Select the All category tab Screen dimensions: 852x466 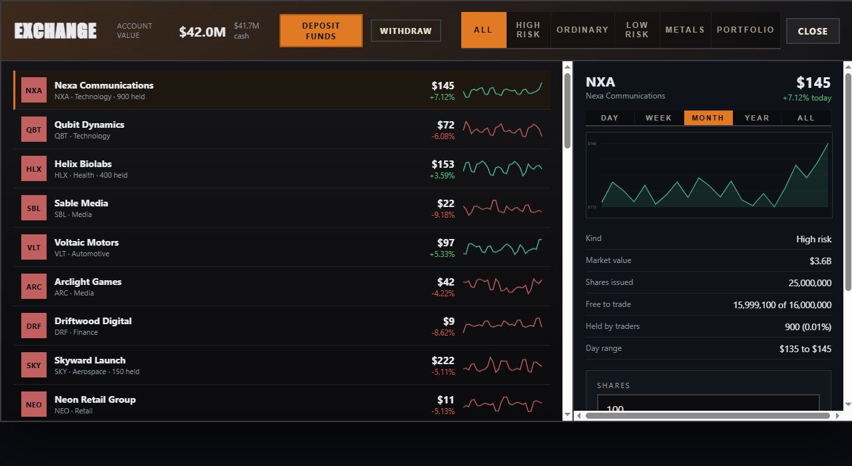pyautogui.click(x=483, y=30)
